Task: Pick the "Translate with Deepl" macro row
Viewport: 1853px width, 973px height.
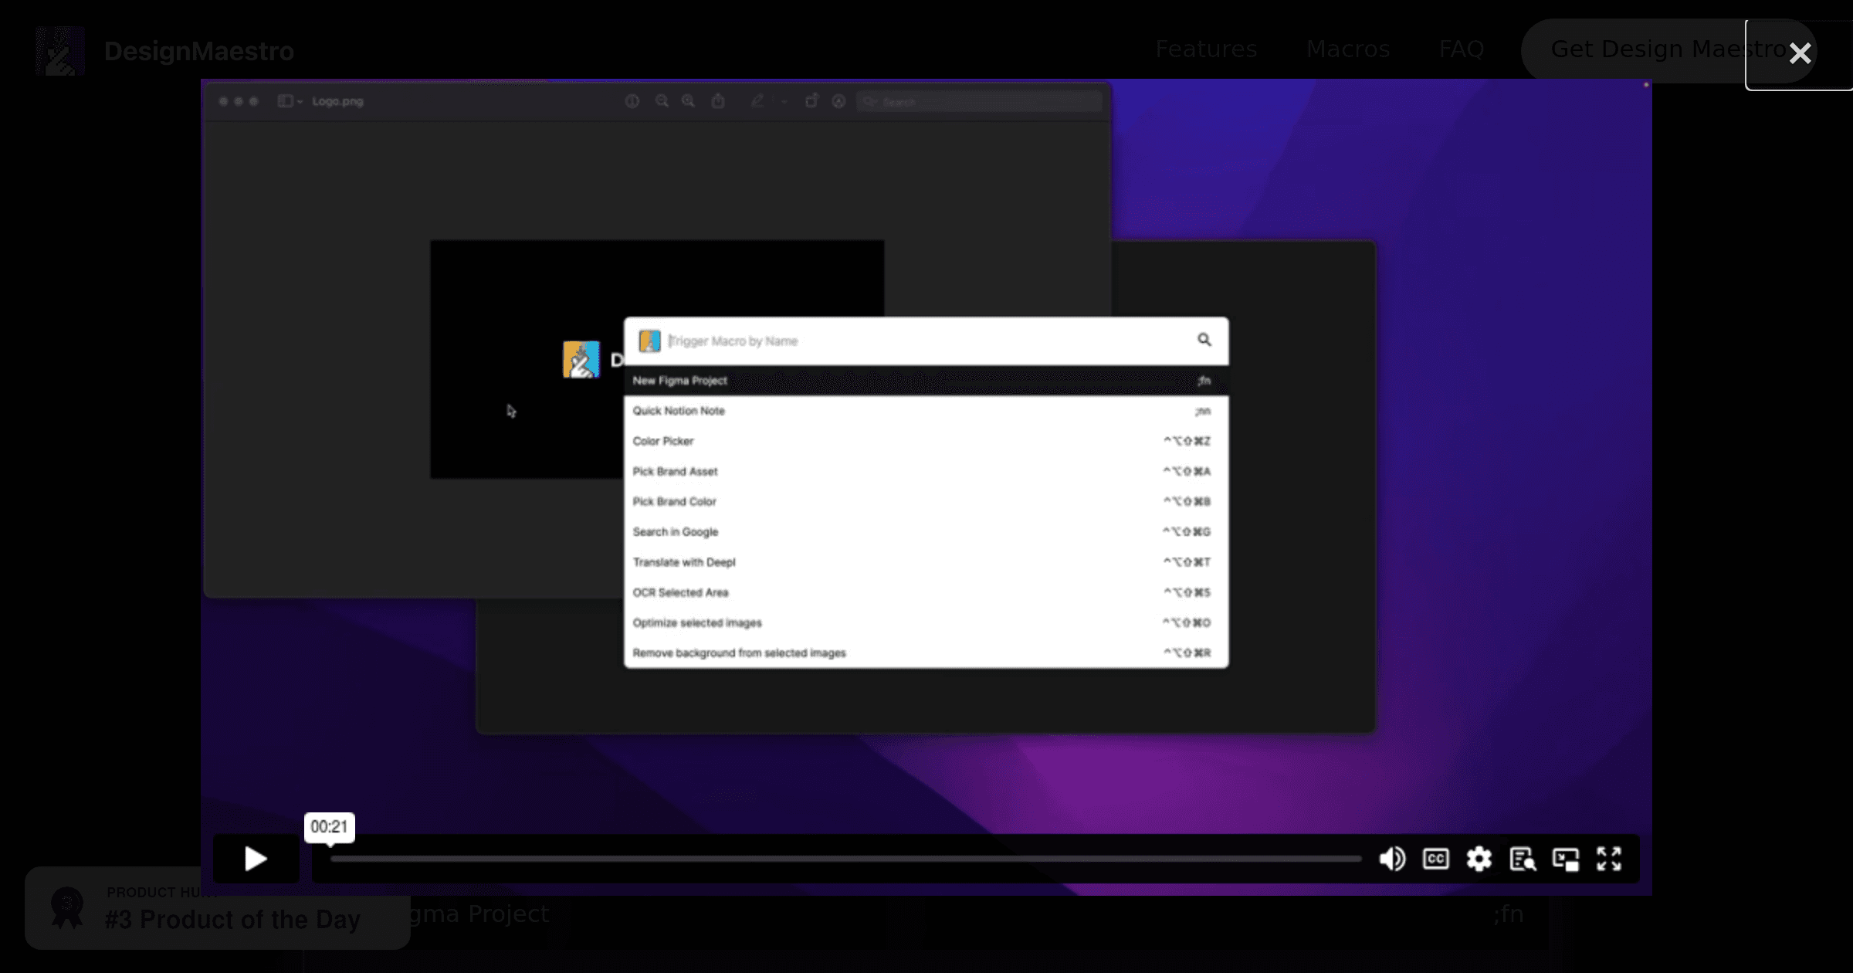Action: (926, 562)
